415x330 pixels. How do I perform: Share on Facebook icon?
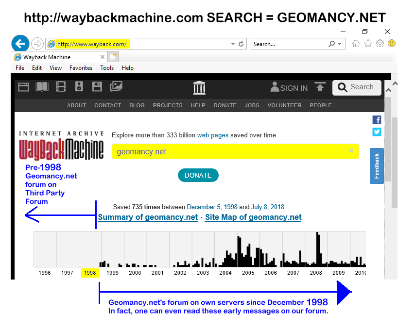(x=377, y=120)
